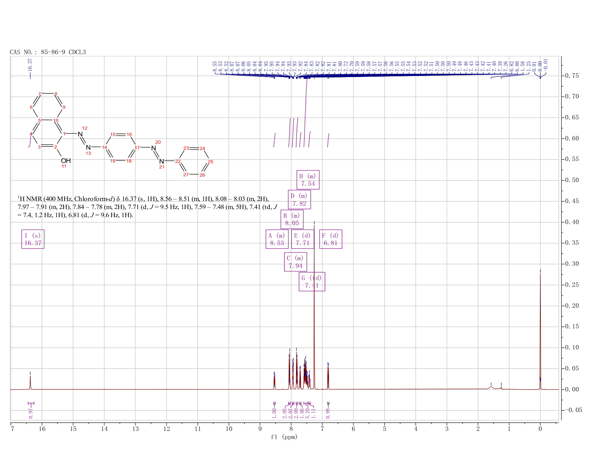
Task: Click the B (m) 8.05 multiplet box
Action: [292, 219]
